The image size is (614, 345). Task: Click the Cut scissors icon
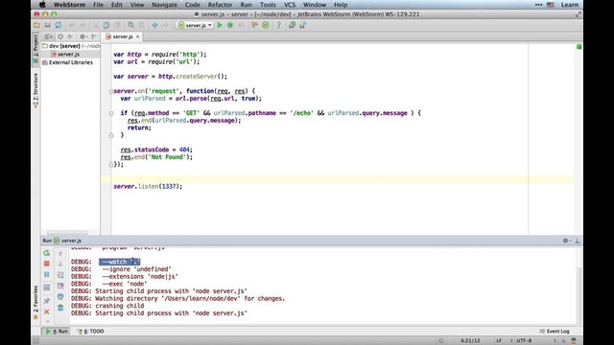[x=96, y=25]
